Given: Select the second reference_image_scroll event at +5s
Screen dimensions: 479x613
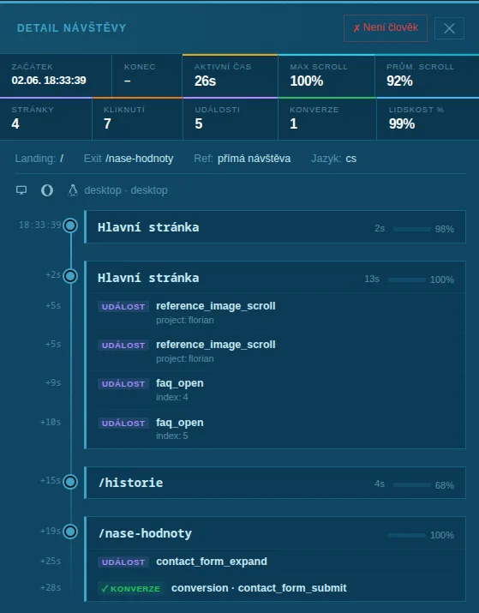Looking at the screenshot, I should pos(276,351).
